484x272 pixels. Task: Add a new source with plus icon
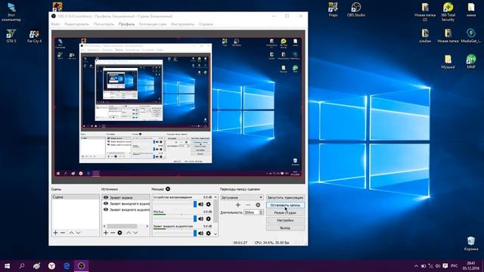[106, 233]
